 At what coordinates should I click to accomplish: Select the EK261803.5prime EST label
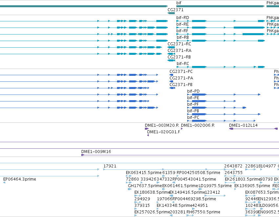click(243, 179)
